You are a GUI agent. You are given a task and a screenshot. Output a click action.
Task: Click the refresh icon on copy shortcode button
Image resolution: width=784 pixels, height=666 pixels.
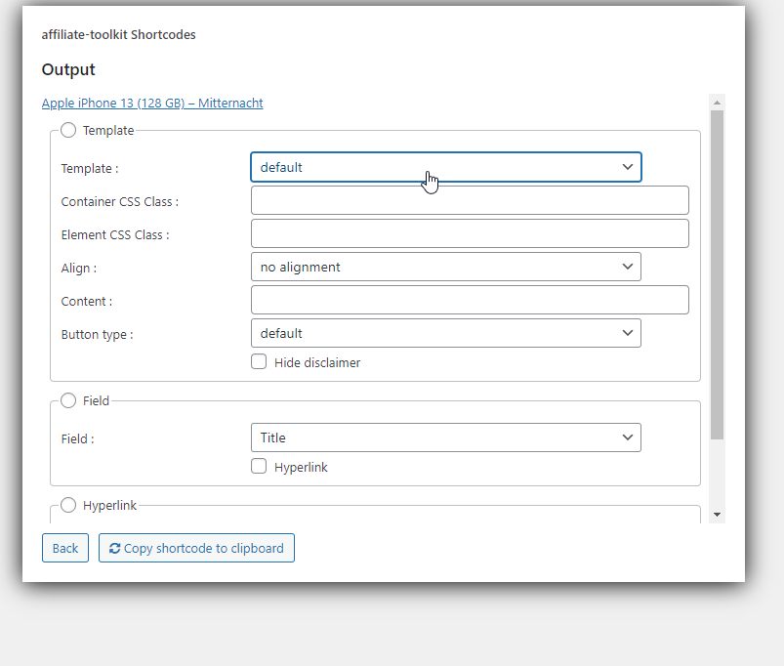pyautogui.click(x=114, y=549)
